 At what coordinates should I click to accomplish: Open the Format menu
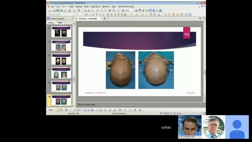79,7
